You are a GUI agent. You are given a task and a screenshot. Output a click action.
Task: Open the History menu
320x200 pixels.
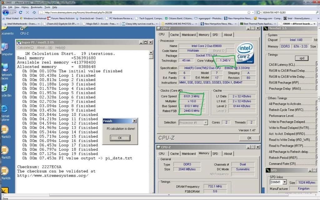coord(25,7)
